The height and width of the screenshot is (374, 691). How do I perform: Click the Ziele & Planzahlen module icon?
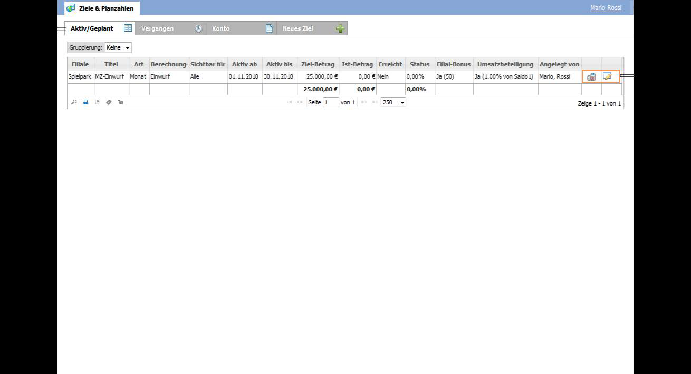[x=71, y=8]
